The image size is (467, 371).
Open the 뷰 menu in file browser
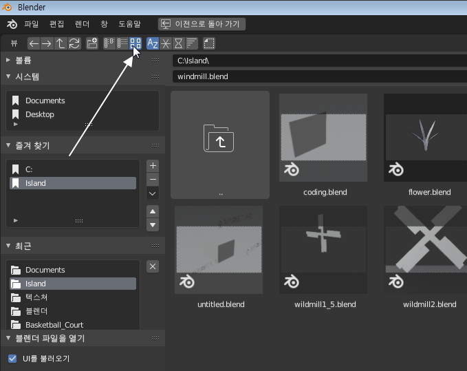pos(14,44)
